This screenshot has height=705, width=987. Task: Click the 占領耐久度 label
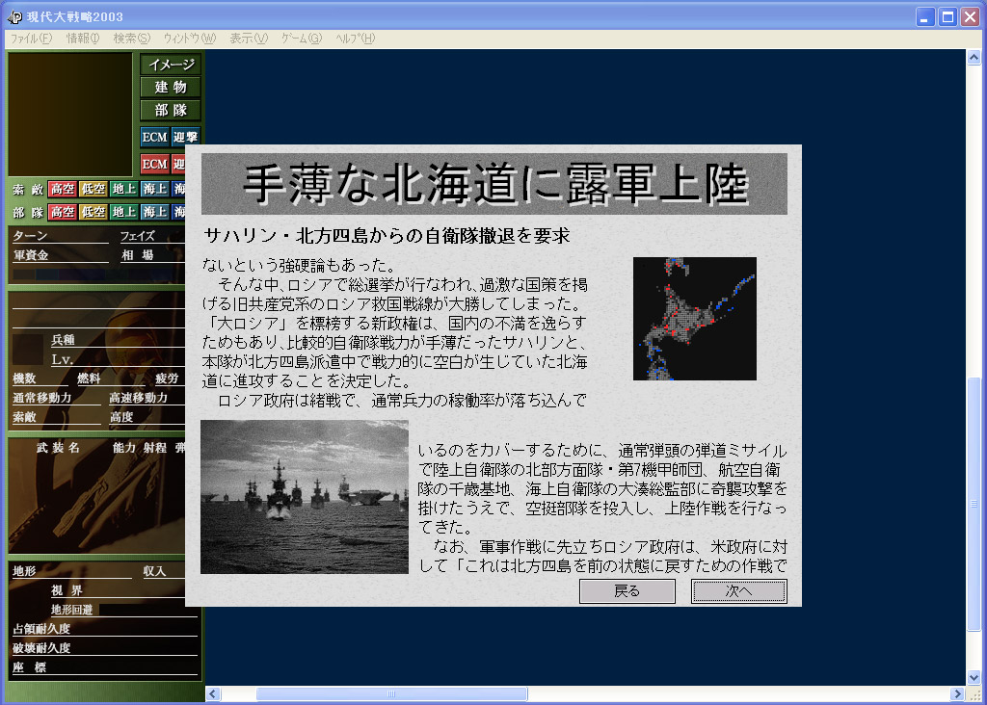coord(41,629)
